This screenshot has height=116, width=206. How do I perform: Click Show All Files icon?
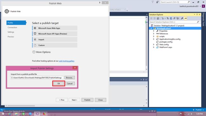tap(178, 18)
